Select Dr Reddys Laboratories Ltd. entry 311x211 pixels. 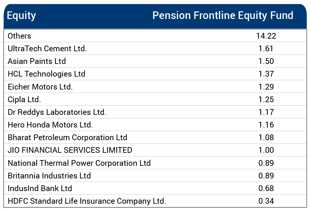click(x=57, y=112)
